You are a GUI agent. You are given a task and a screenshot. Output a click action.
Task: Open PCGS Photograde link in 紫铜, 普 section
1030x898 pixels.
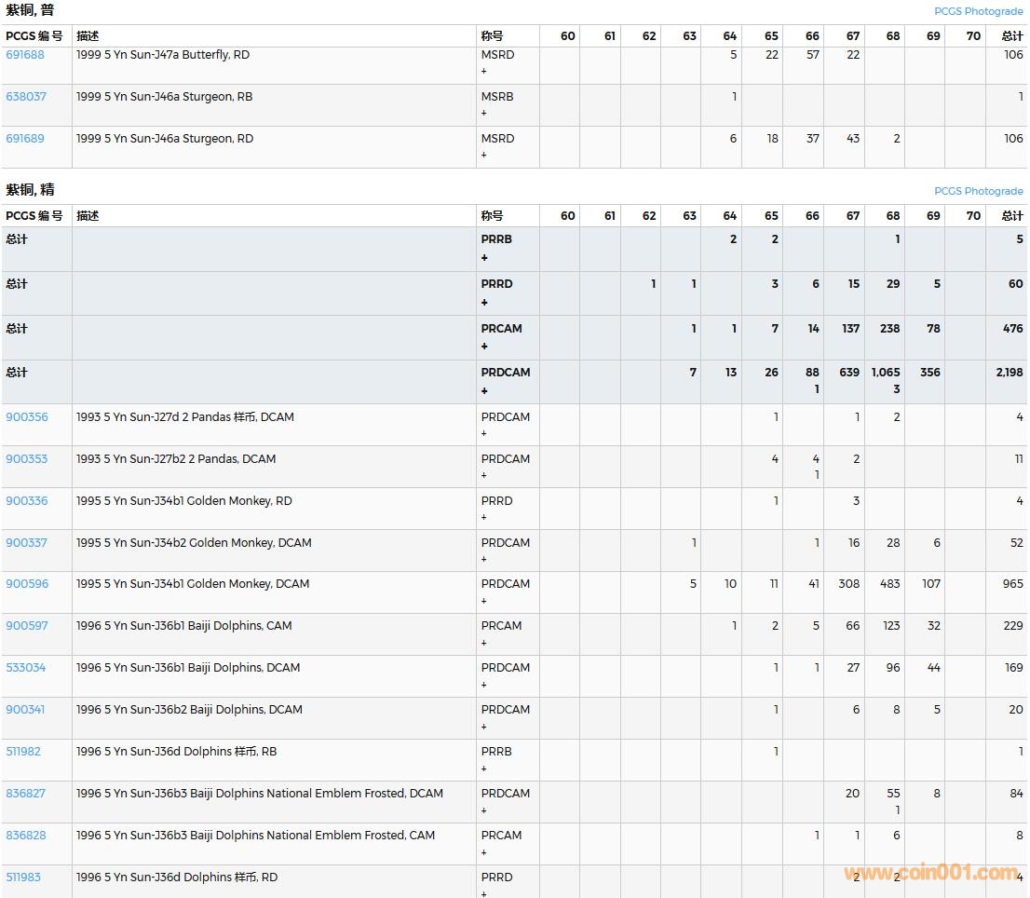(978, 11)
